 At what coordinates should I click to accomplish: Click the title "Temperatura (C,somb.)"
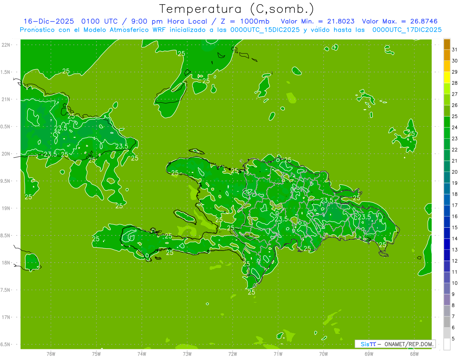coord(237,9)
